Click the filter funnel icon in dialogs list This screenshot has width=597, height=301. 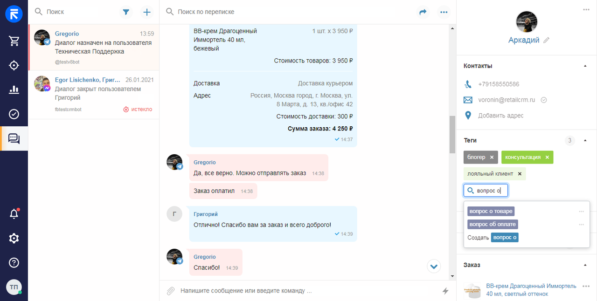point(126,12)
